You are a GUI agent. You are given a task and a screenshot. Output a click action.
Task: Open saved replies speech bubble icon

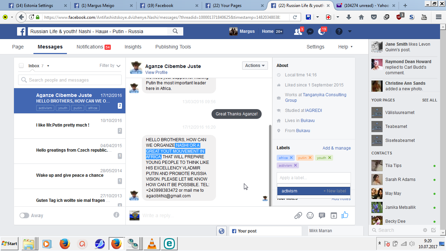pyautogui.click(x=322, y=215)
